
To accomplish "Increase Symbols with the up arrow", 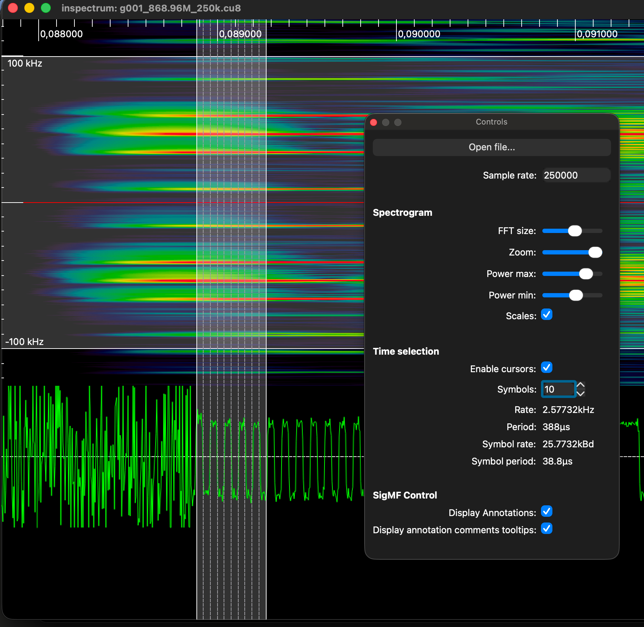I will pyautogui.click(x=581, y=385).
